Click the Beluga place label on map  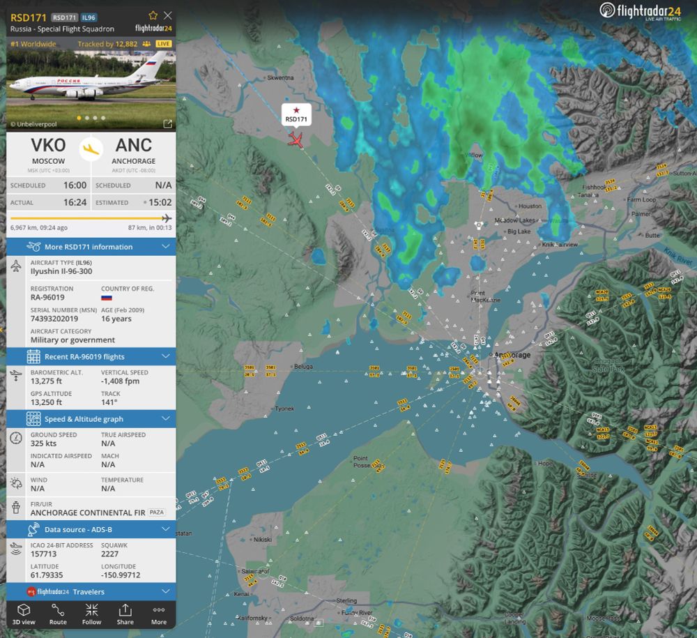tap(304, 367)
